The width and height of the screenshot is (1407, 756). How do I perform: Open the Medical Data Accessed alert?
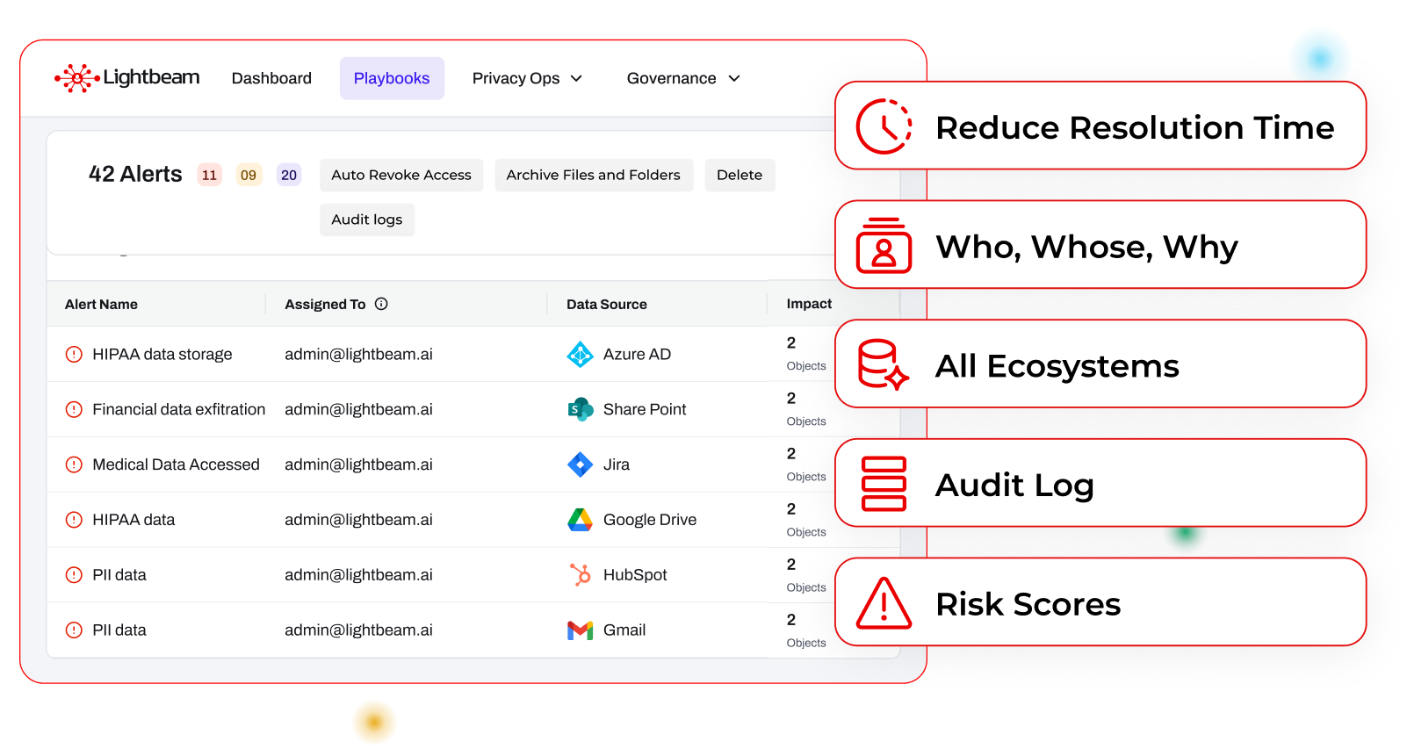click(x=176, y=464)
